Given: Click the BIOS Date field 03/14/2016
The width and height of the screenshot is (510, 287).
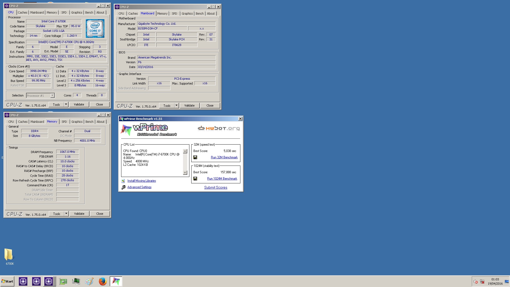Looking at the screenshot, I should [x=176, y=67].
